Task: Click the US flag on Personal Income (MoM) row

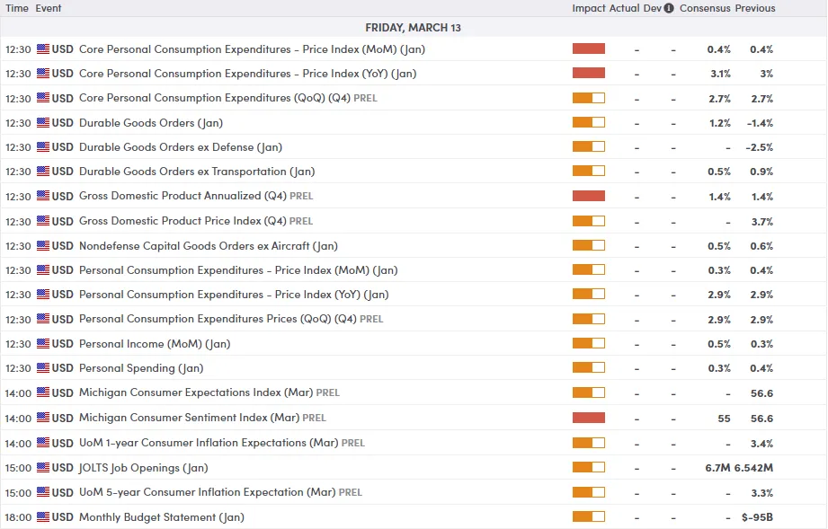Action: (42, 343)
